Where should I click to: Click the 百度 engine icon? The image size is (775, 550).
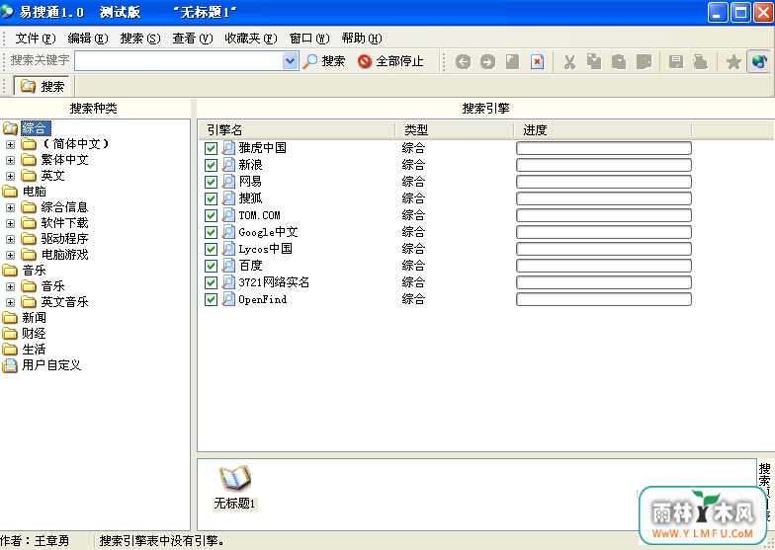tap(228, 265)
